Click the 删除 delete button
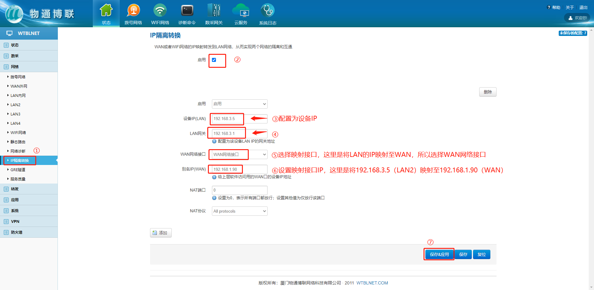 click(x=488, y=92)
